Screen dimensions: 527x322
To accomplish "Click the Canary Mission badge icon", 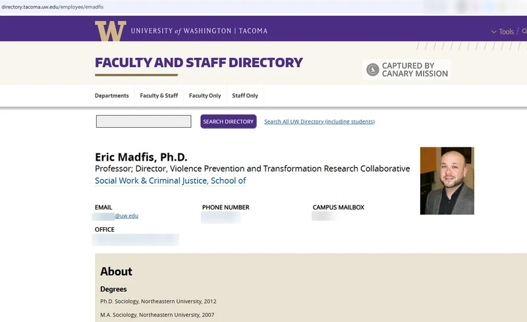I will click(x=373, y=70).
